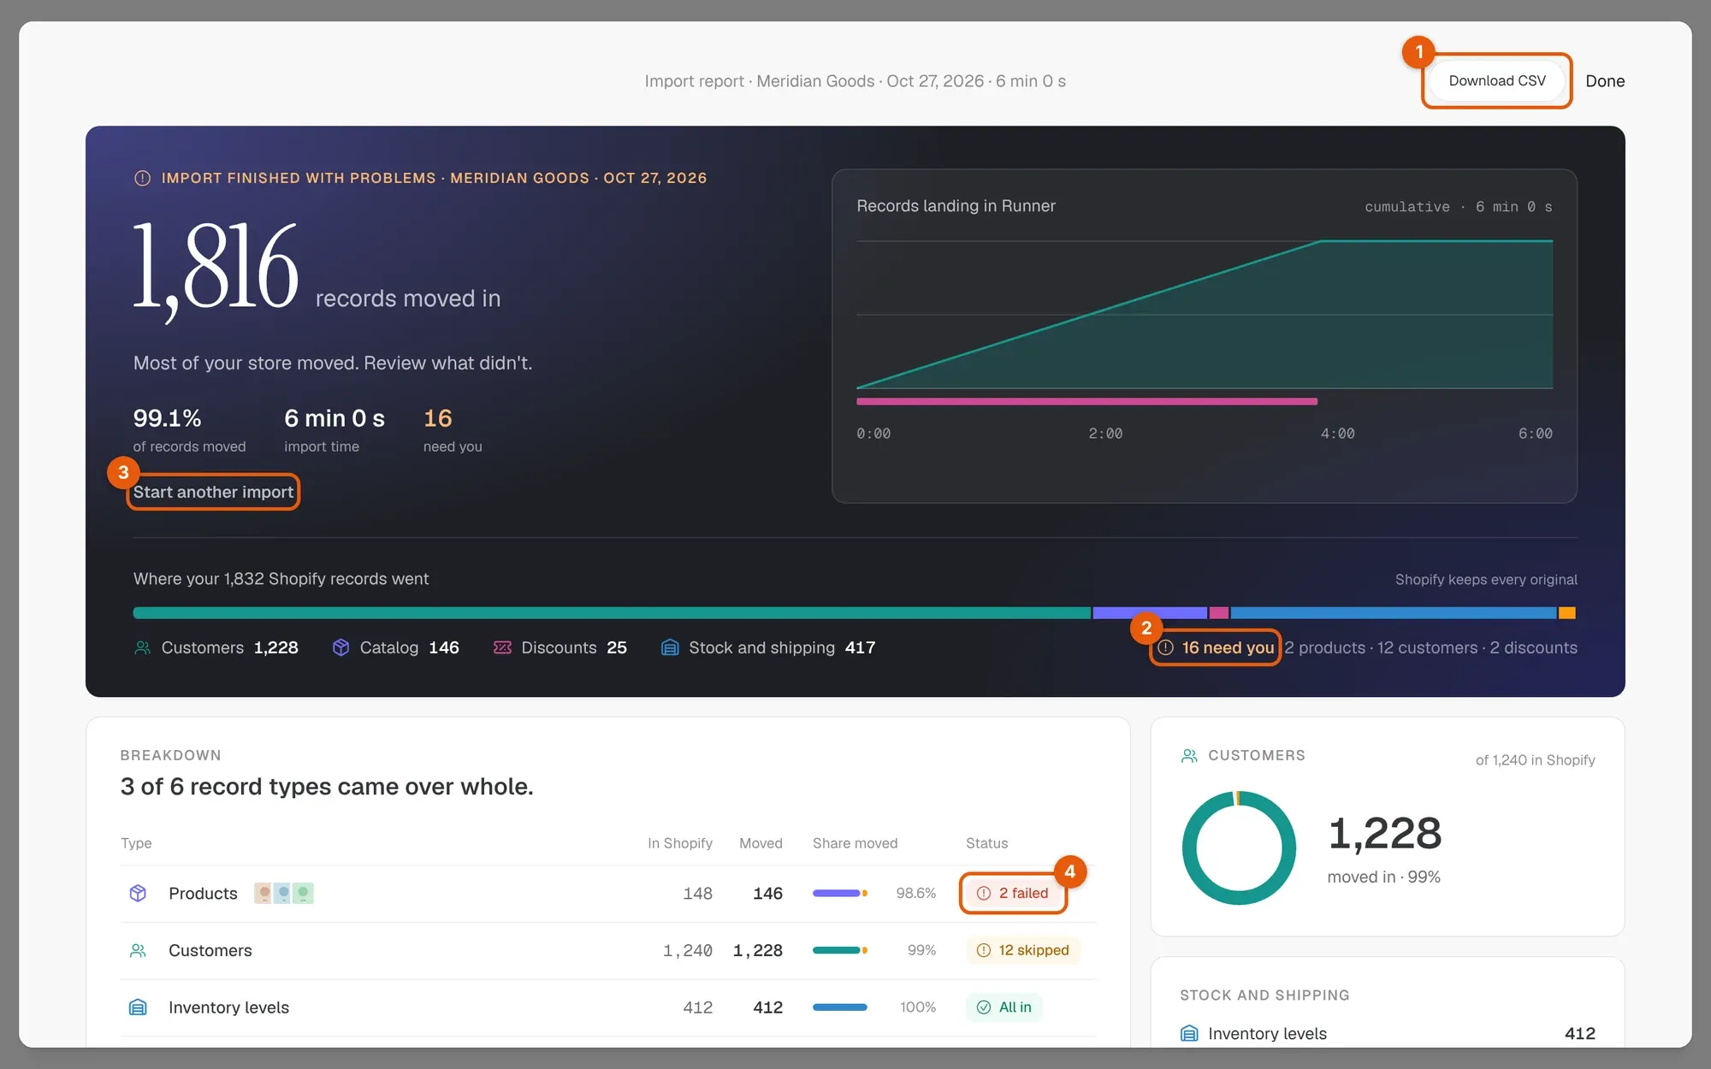Viewport: 1711px width, 1069px height.
Task: Click the 2 products · 12 customers · 2 discounts text
Action: [1430, 647]
